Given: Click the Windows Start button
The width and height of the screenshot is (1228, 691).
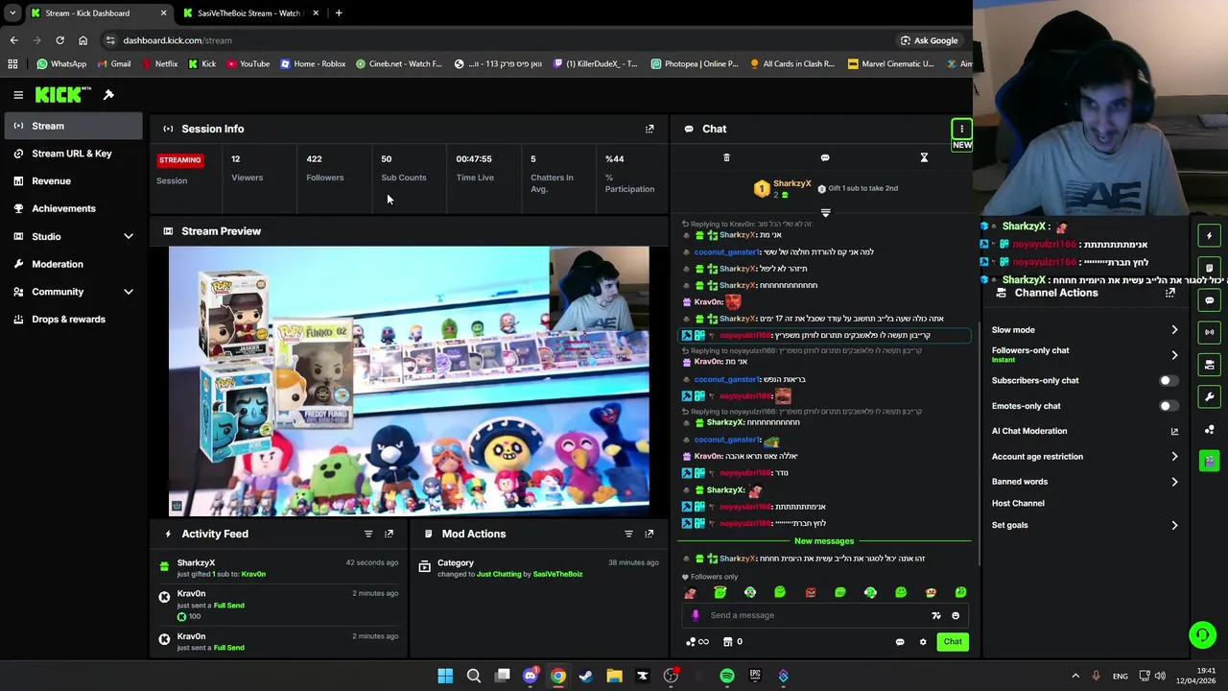Looking at the screenshot, I should pos(445,677).
